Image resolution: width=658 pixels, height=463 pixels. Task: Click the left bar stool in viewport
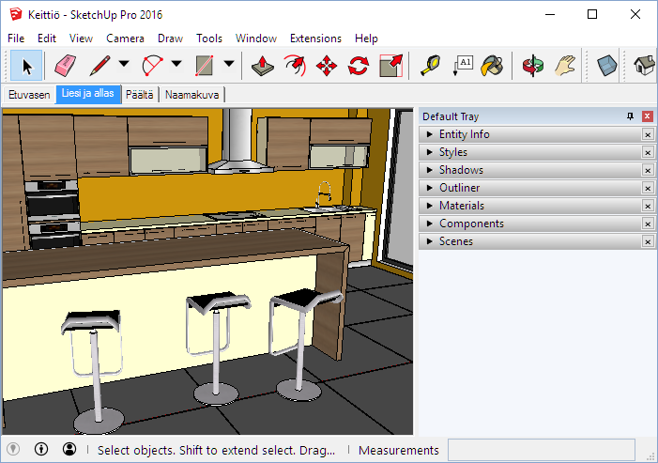click(x=96, y=371)
